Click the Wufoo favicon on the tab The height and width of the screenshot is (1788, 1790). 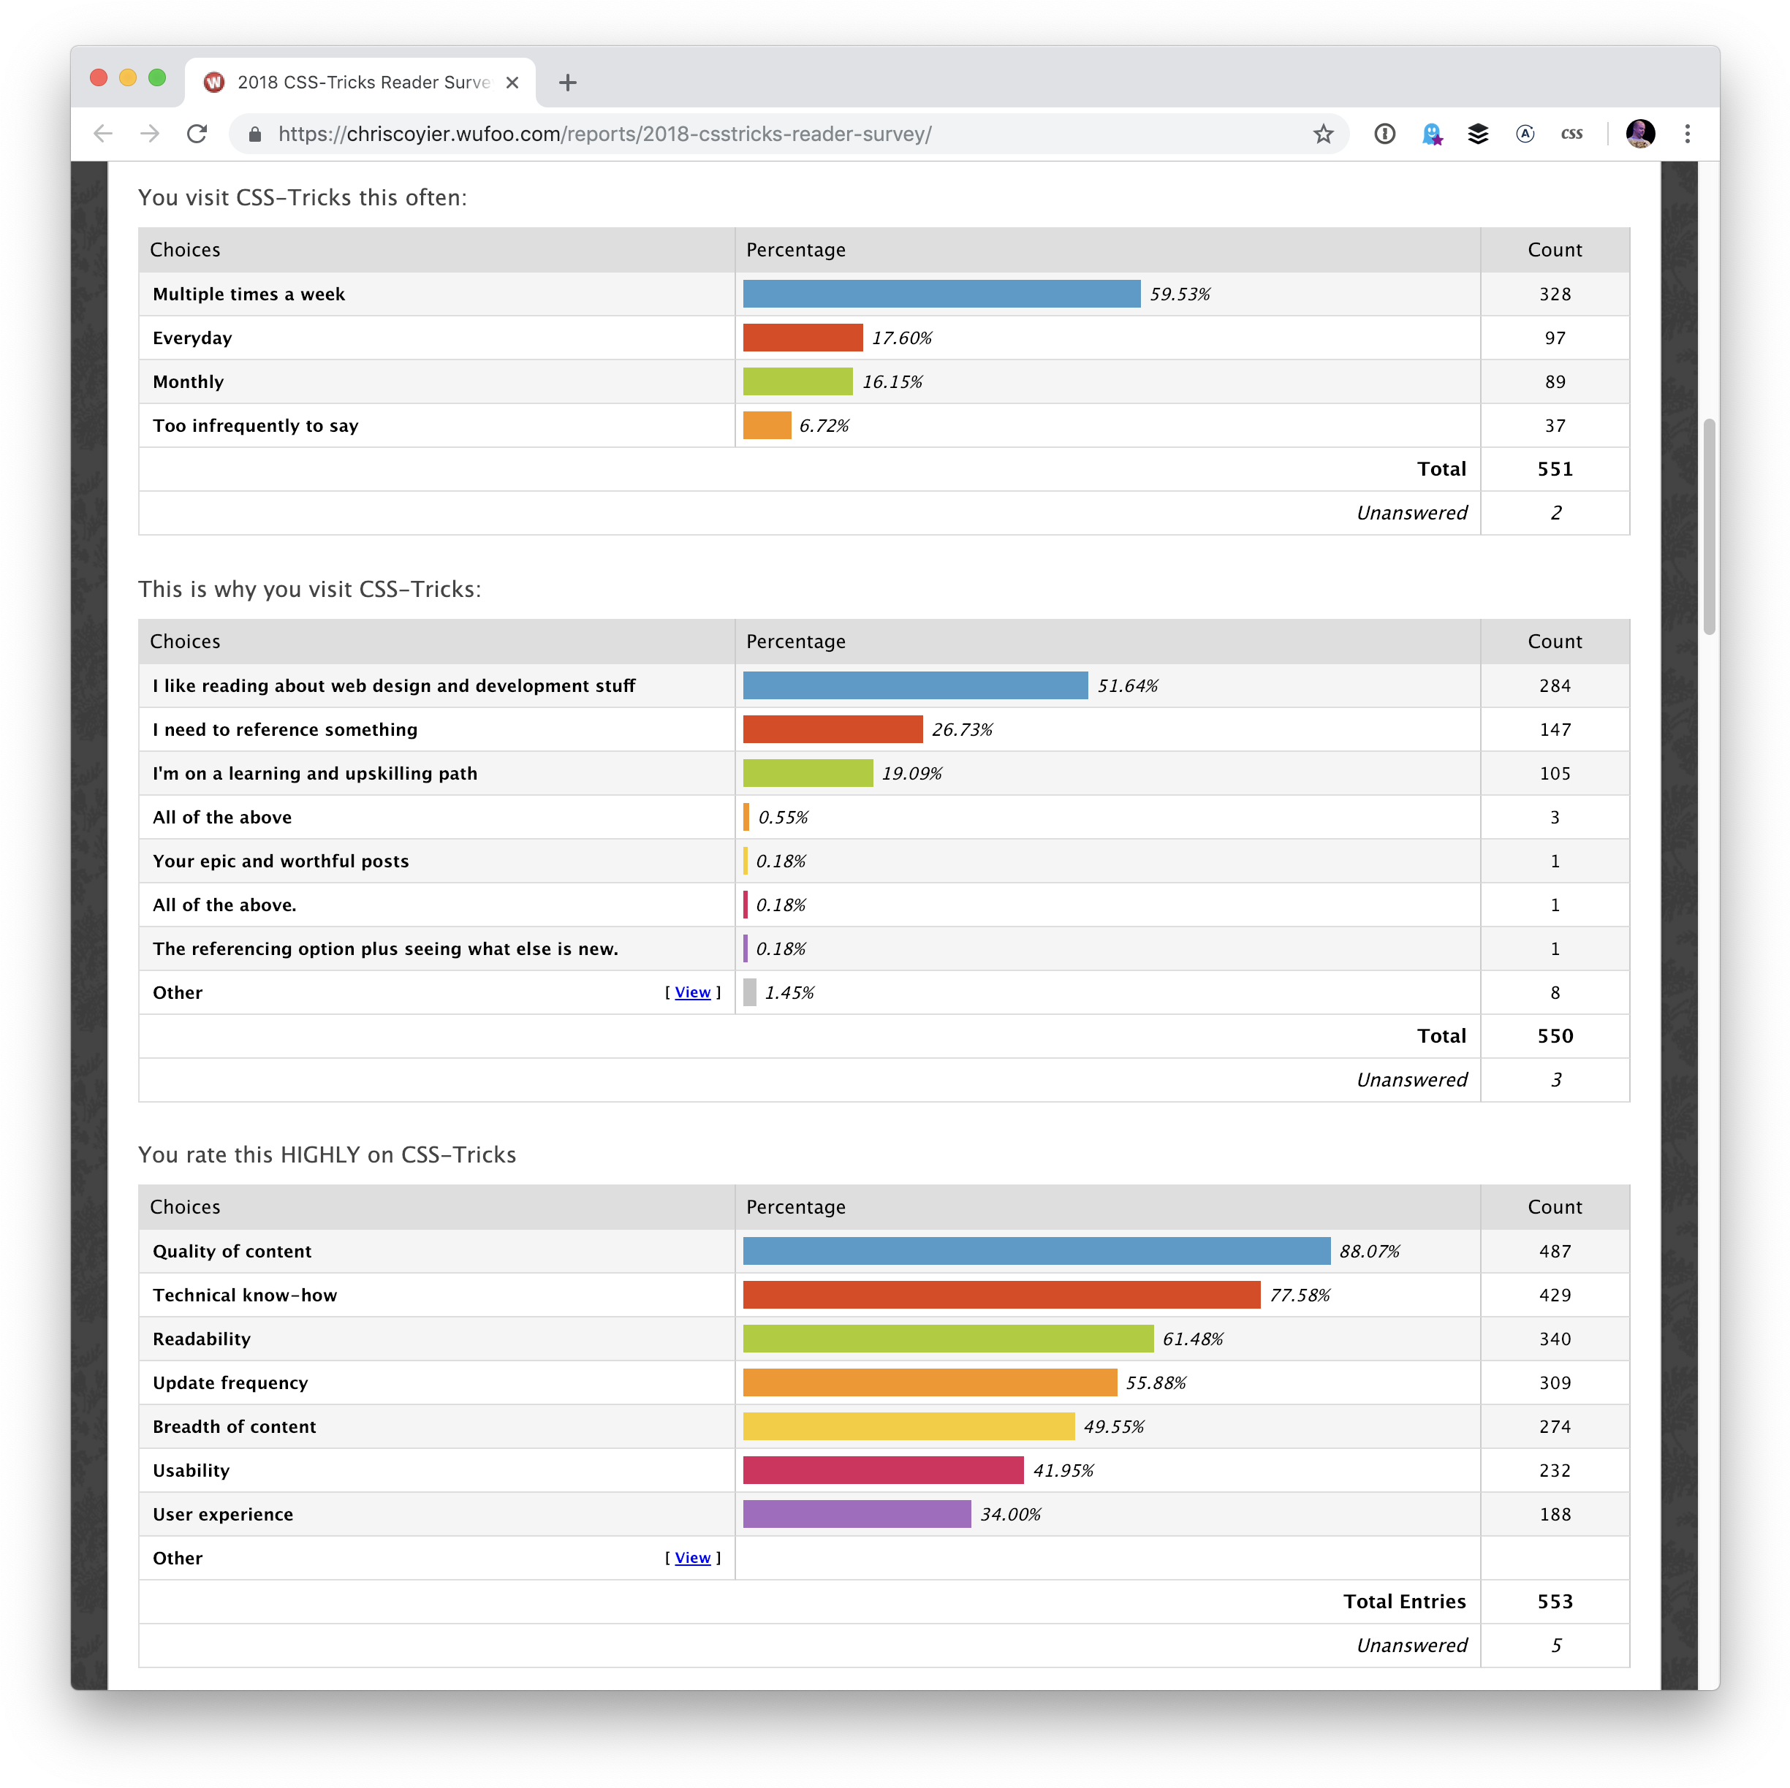214,83
